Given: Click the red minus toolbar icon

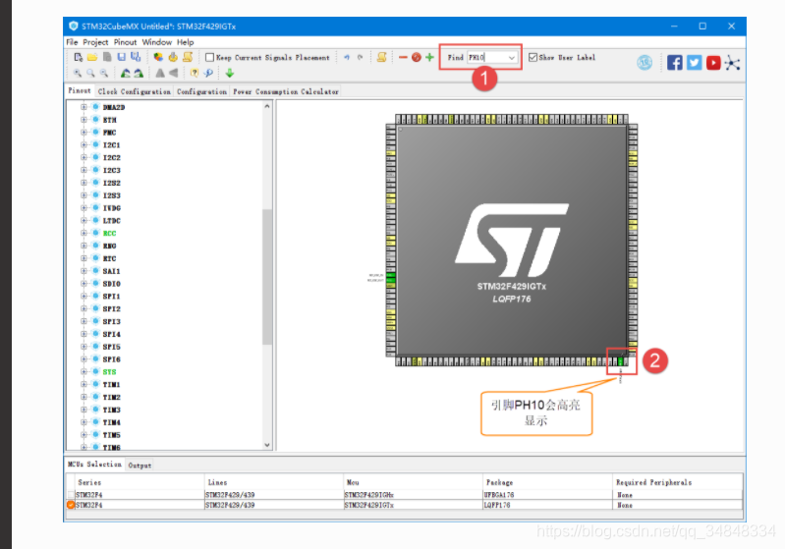Looking at the screenshot, I should click(x=403, y=57).
